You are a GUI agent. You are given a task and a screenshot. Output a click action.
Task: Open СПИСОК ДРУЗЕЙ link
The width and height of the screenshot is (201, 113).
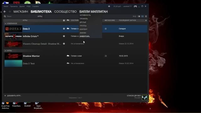[x=134, y=96]
